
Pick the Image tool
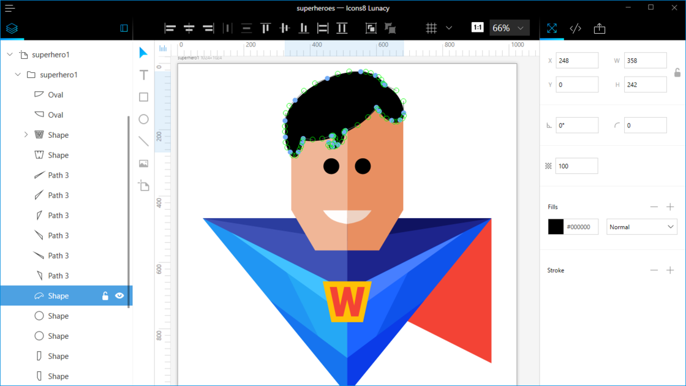pyautogui.click(x=143, y=163)
